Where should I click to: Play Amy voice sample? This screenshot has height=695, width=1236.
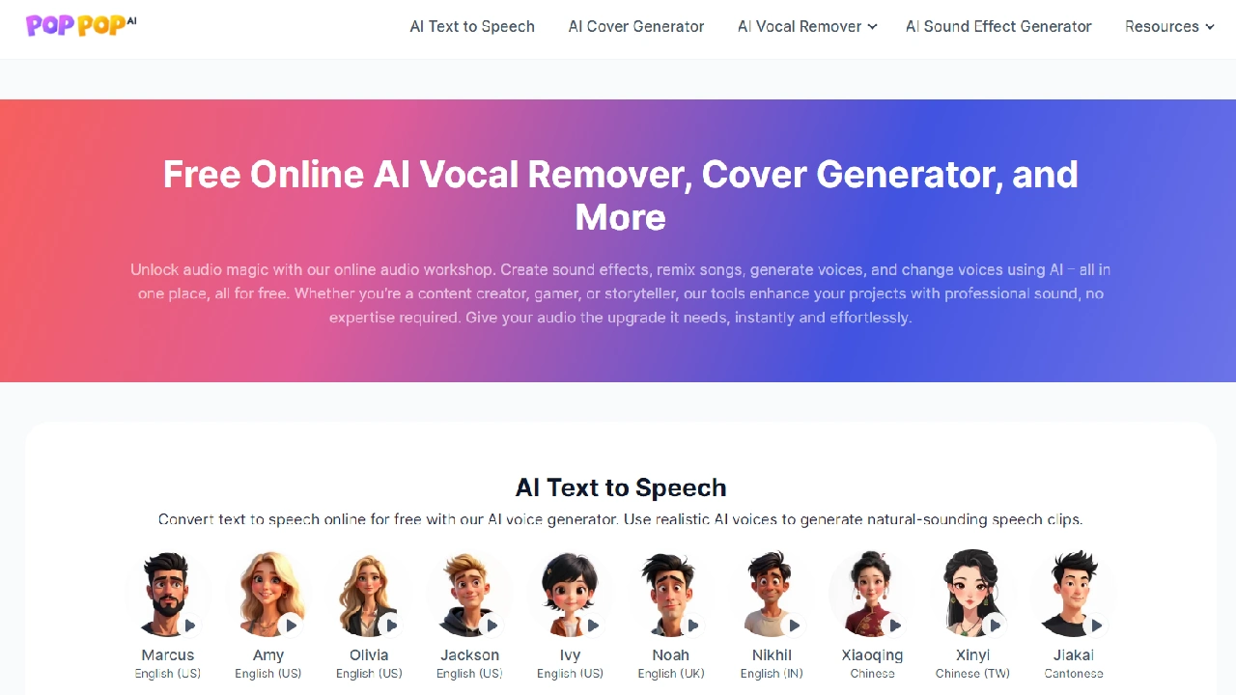tap(291, 625)
